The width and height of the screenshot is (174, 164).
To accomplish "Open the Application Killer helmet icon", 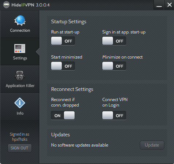I will pyautogui.click(x=20, y=76).
